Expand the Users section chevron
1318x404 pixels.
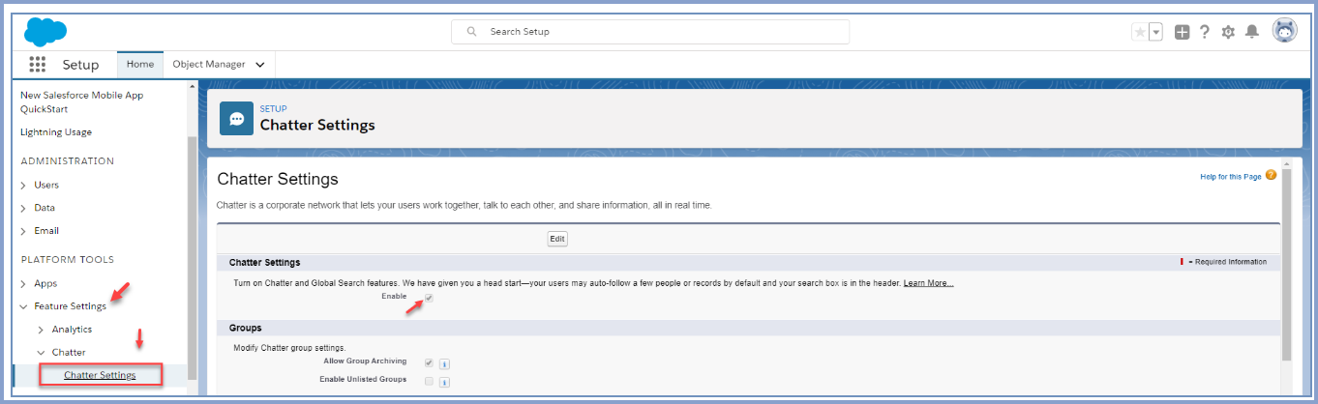(23, 185)
